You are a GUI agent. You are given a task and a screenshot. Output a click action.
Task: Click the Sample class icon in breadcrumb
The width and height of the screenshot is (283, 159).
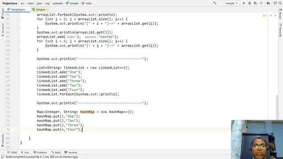(67, 3)
